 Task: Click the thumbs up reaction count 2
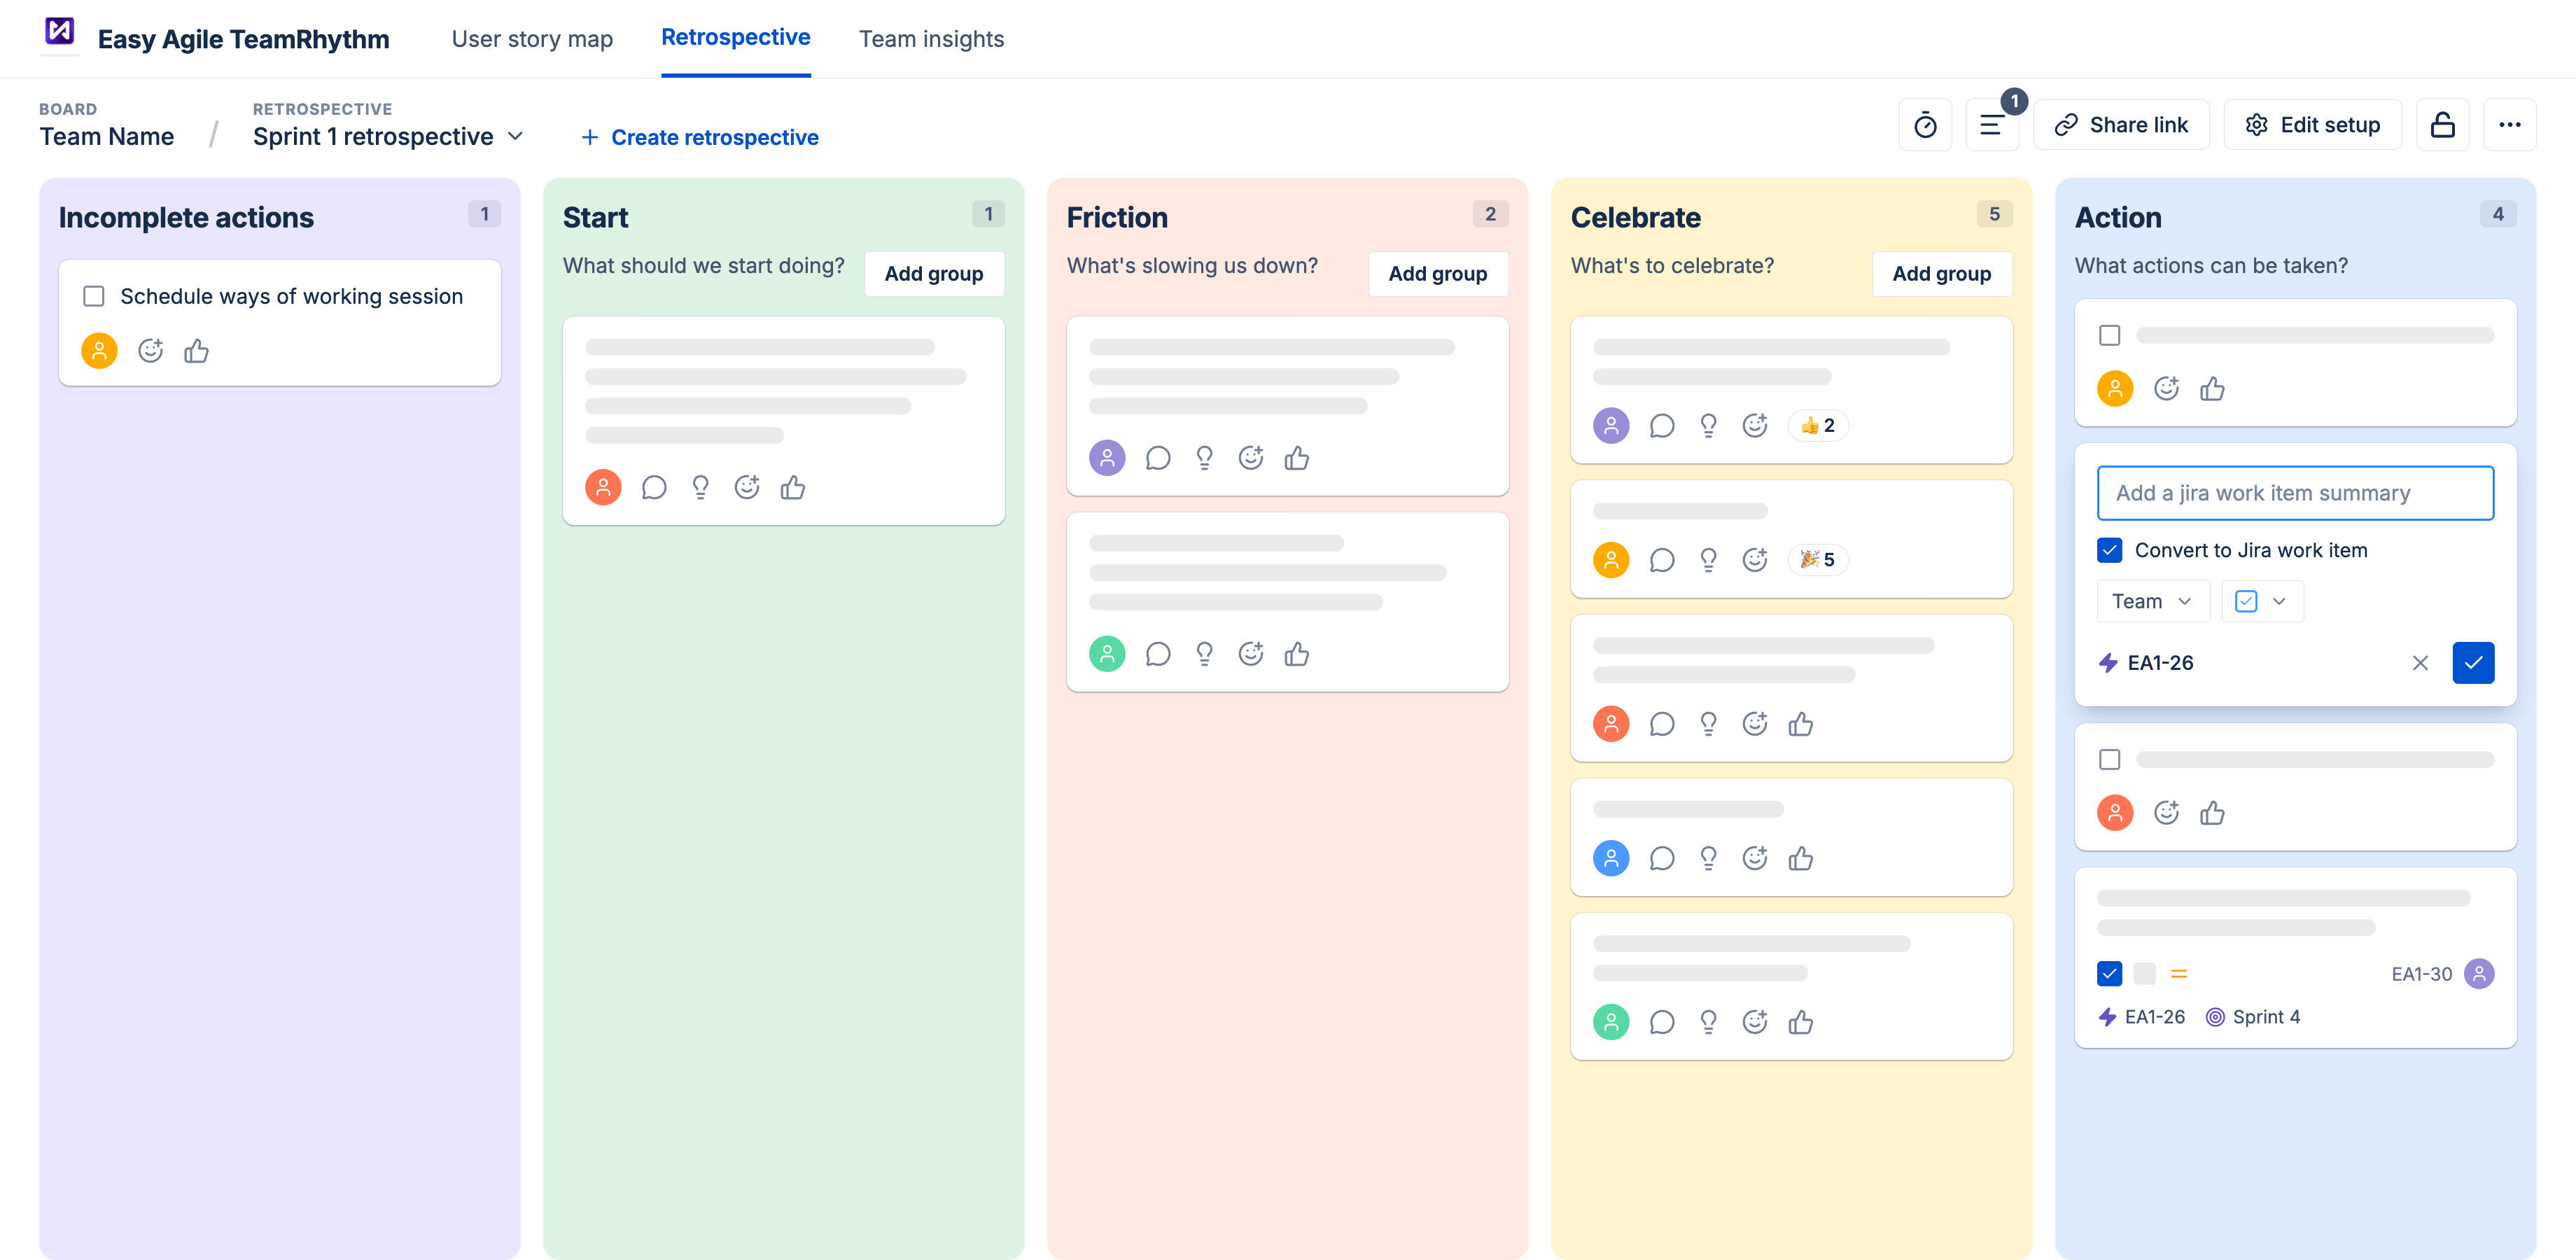[1818, 426]
